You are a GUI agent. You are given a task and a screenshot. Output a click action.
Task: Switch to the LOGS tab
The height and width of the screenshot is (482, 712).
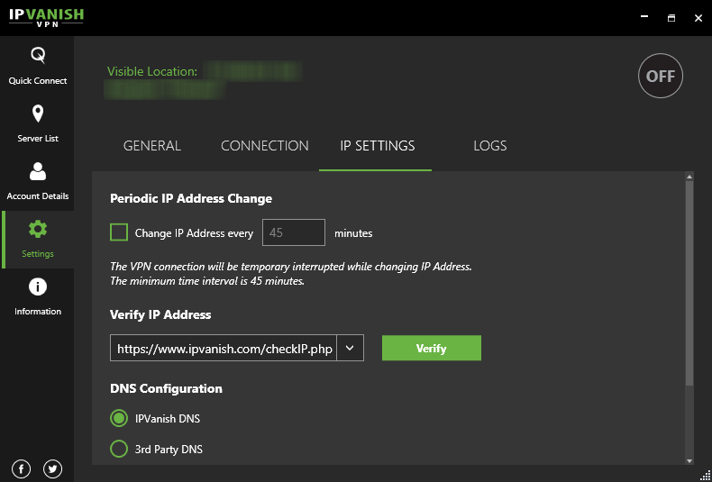490,146
